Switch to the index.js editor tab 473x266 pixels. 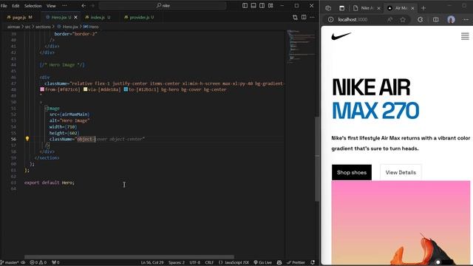click(x=98, y=18)
